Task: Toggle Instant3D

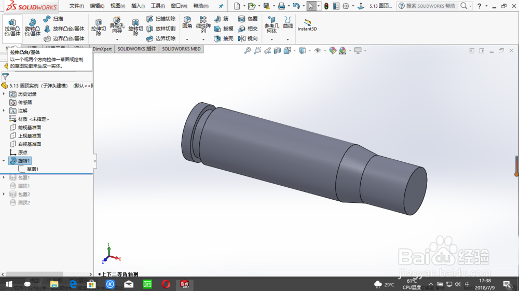Action: coord(307,25)
